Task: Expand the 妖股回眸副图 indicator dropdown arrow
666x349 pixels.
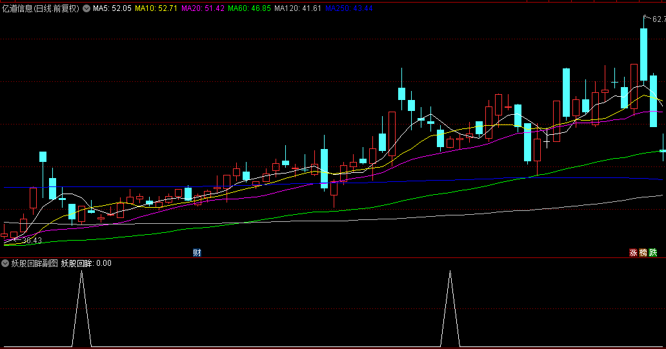Action: [6, 263]
